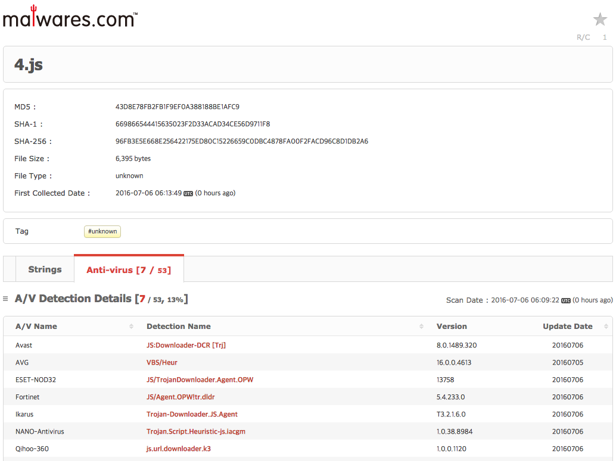This screenshot has width=616, height=461.
Task: Open Trojan.Script.Heuristic-js.iacgm link
Action: pyautogui.click(x=196, y=432)
